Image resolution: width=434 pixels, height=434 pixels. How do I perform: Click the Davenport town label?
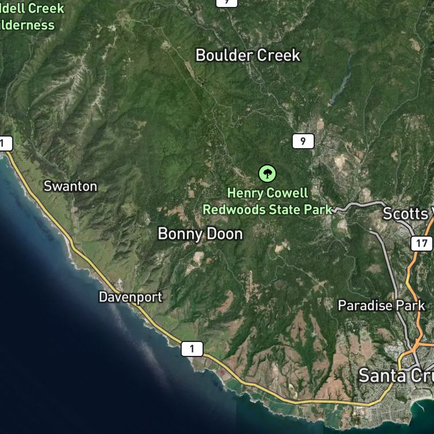[x=130, y=297]
